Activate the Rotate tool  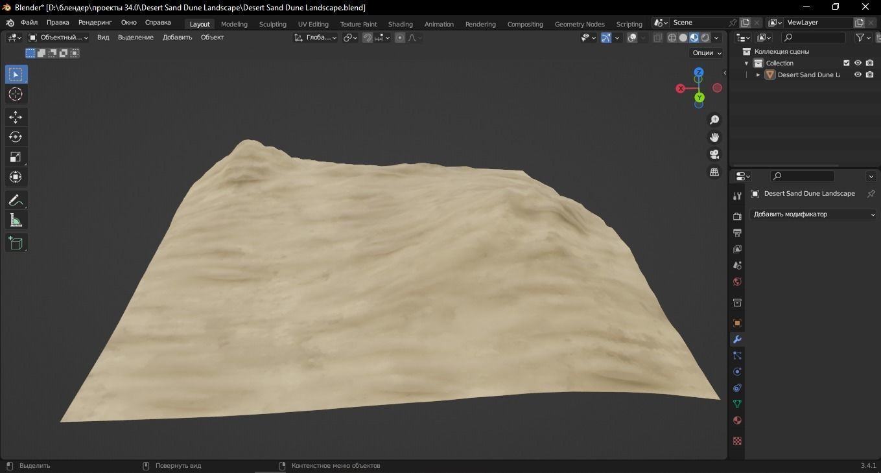pos(16,137)
